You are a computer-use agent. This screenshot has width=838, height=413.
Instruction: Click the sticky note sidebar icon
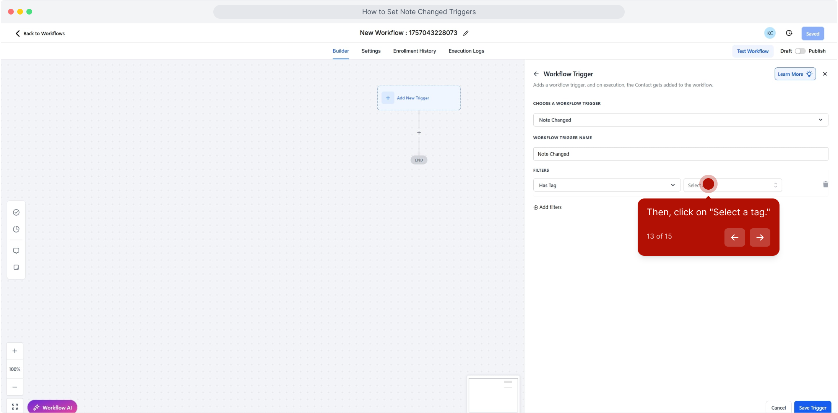[16, 267]
